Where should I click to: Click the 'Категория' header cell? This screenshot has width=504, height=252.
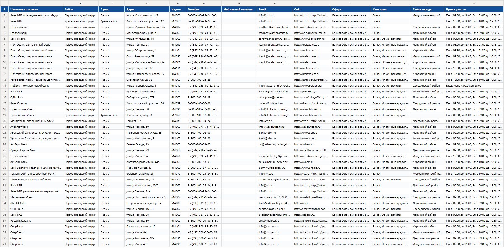(x=391, y=9)
